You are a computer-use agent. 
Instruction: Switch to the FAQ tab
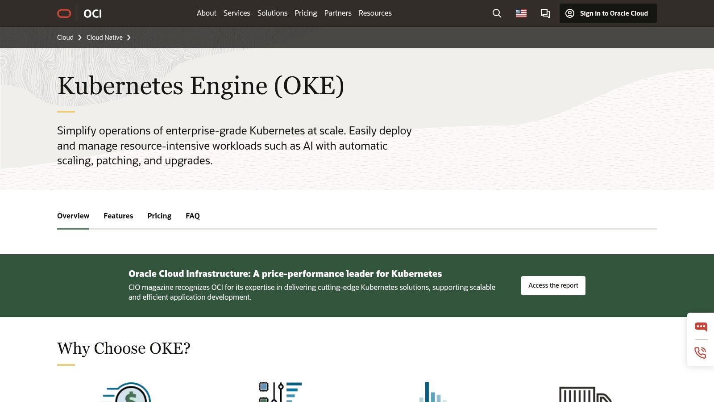tap(192, 216)
